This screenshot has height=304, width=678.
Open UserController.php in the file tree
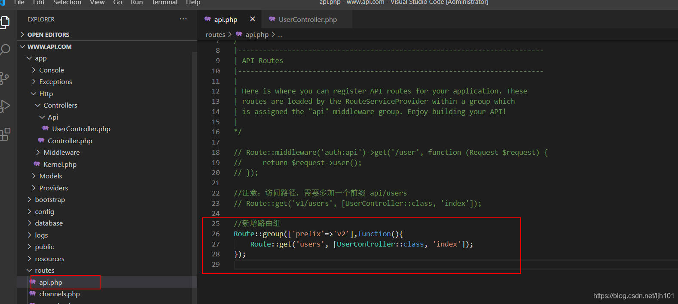pos(81,129)
